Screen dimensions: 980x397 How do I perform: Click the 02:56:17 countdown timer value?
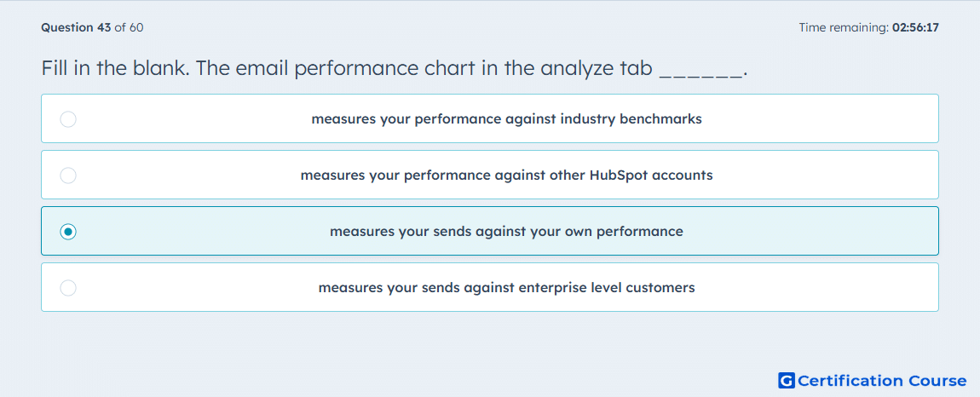tap(915, 27)
